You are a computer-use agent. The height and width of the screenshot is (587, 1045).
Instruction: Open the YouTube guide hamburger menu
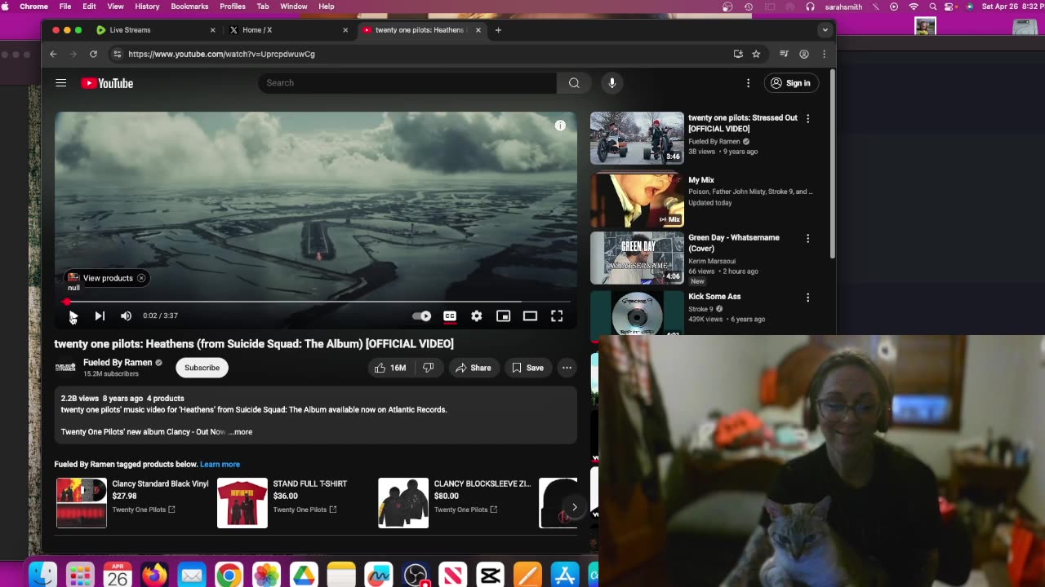tap(60, 82)
